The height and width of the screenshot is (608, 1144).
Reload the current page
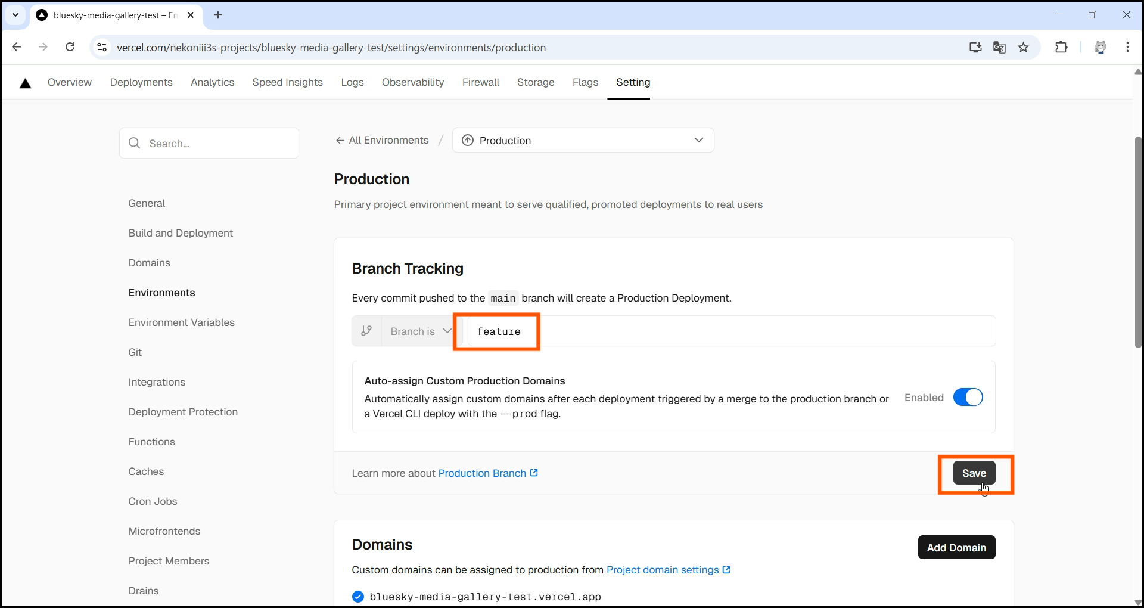70,47
